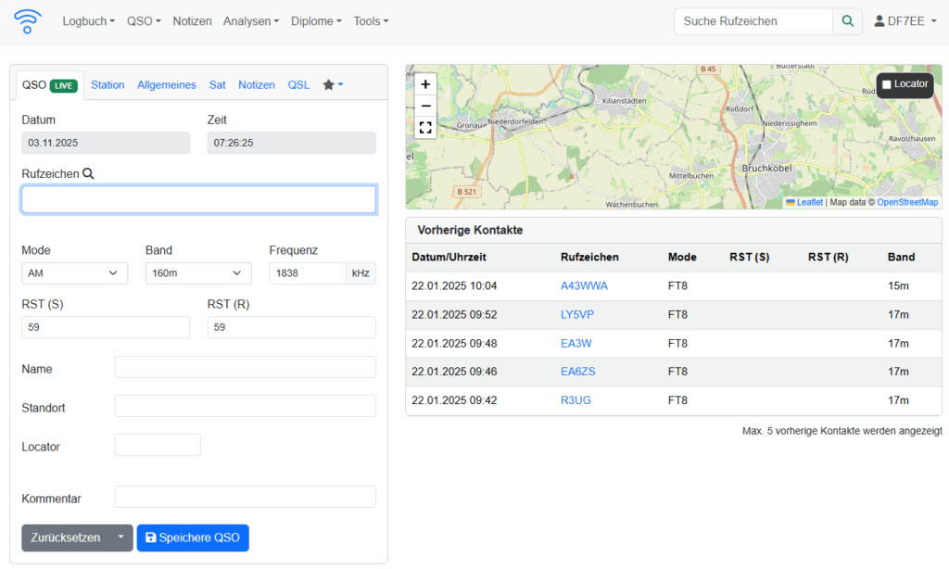The width and height of the screenshot is (949, 569).
Task: Click the Speichere QSO button
Action: coord(193,537)
